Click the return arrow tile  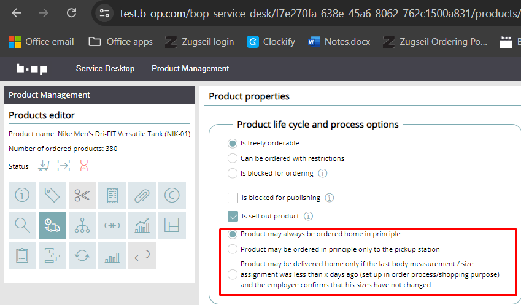[x=142, y=256]
